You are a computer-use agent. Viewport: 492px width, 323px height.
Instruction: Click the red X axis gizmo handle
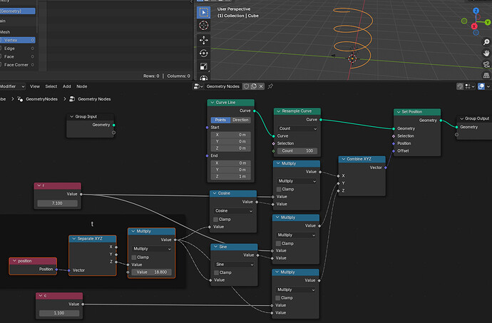[x=474, y=26]
